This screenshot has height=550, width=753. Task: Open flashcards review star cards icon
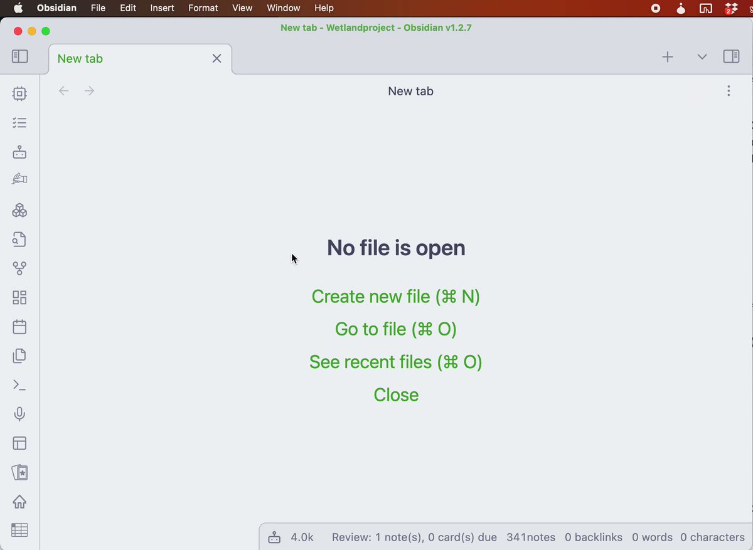click(x=19, y=472)
